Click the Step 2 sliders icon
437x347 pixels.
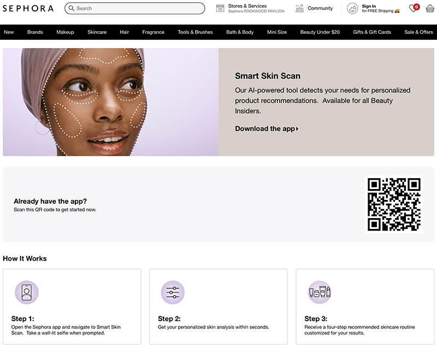[173, 292]
